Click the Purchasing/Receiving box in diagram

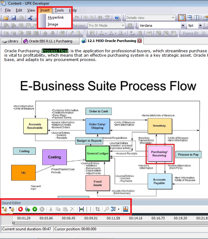[x=159, y=154]
